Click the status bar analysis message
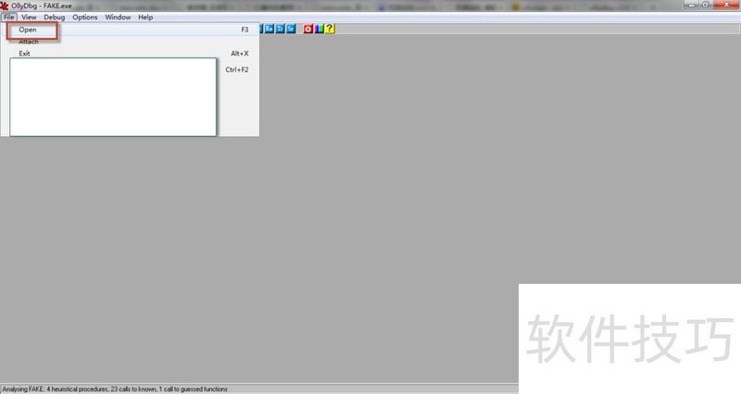The width and height of the screenshot is (741, 394). [115, 389]
